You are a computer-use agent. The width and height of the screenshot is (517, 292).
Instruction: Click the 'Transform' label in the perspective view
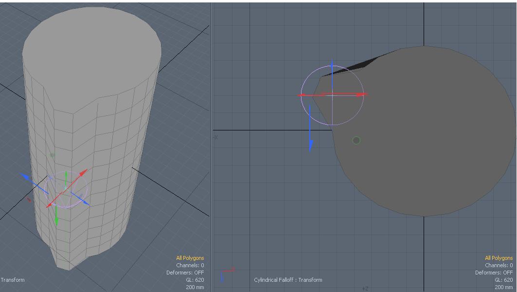click(x=13, y=280)
